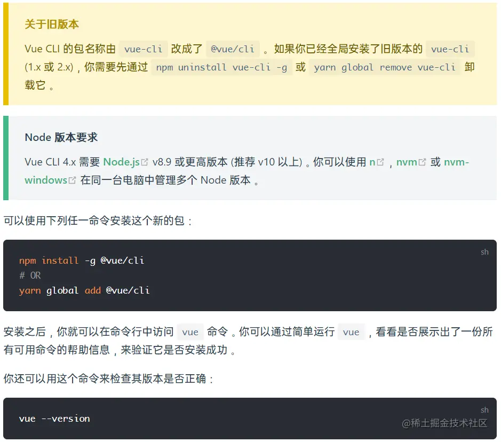The width and height of the screenshot is (501, 442).
Task: Click the sentence 可以使用下列任一命令安装这个新的包
Action: pyautogui.click(x=98, y=221)
